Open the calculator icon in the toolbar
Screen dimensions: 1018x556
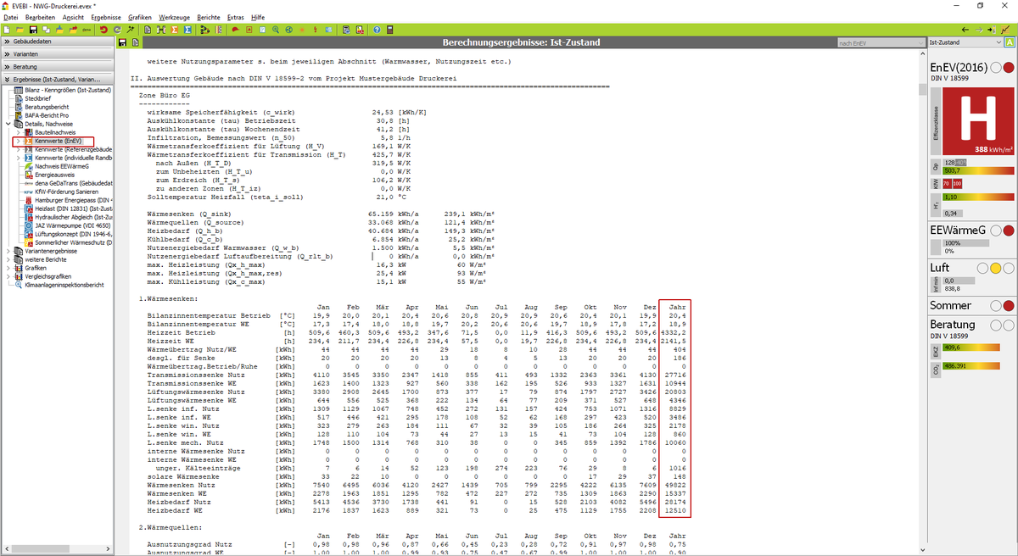coord(389,29)
